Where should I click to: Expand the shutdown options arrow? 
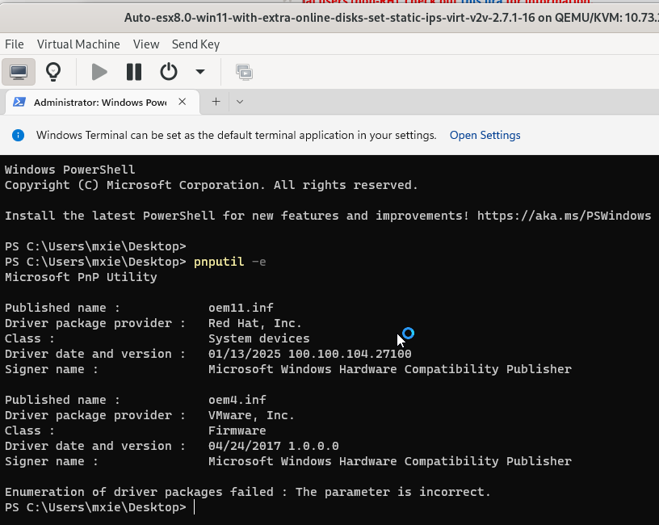tap(200, 72)
